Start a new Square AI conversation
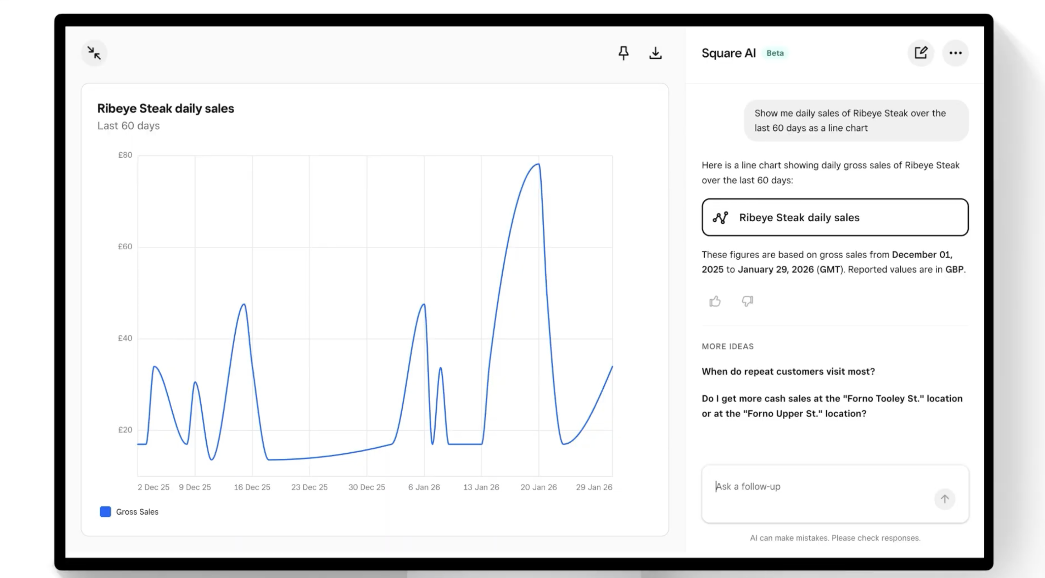Image resolution: width=1045 pixels, height=578 pixels. [921, 53]
